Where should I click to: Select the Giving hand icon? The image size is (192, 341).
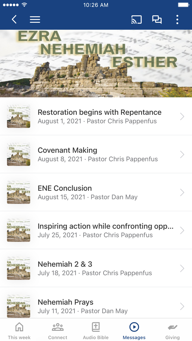click(x=173, y=327)
